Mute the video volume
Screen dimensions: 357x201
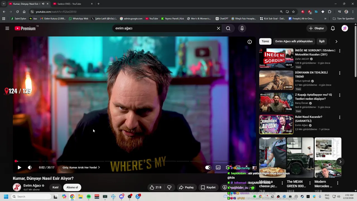pyautogui.click(x=30, y=167)
